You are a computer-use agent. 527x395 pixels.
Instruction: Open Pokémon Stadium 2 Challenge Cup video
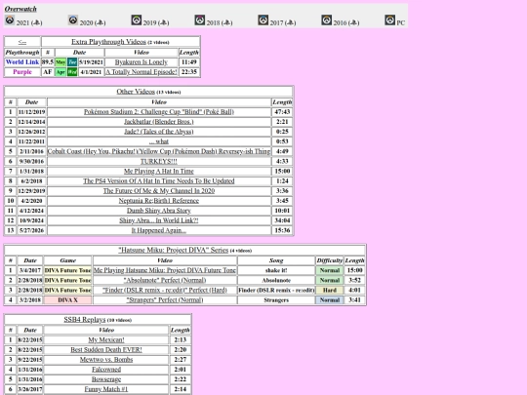159,112
